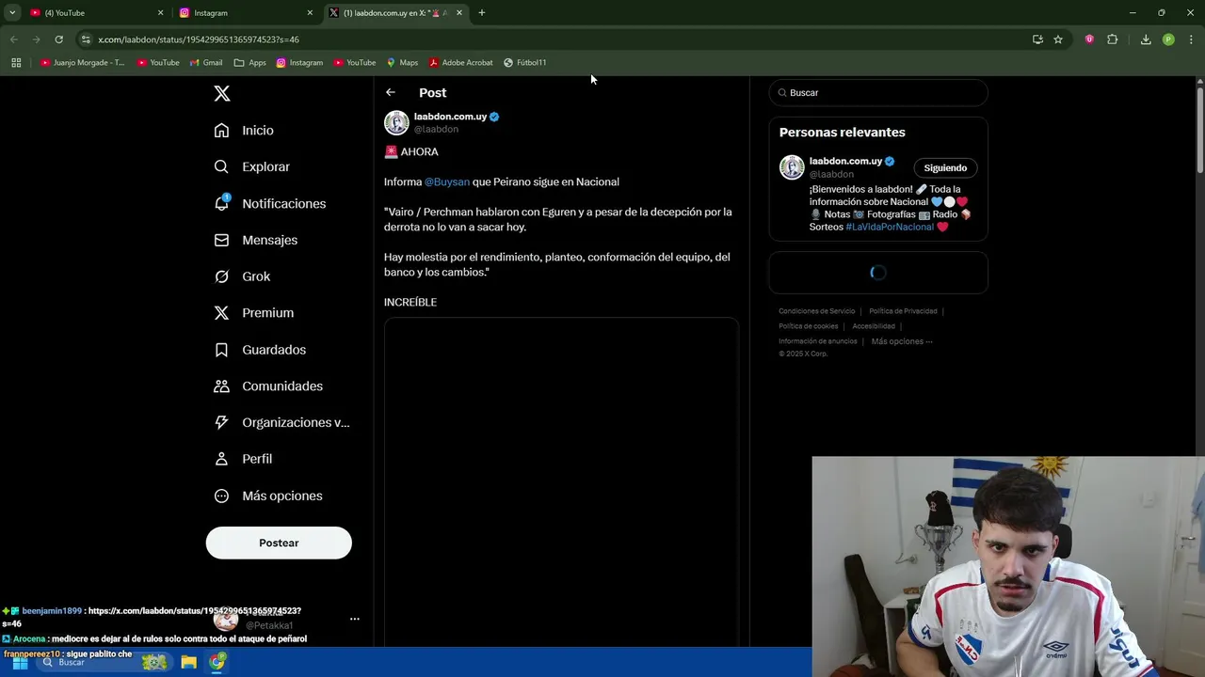This screenshot has width=1205, height=677.
Task: Open the tab search dropdown
Action: [x=12, y=13]
